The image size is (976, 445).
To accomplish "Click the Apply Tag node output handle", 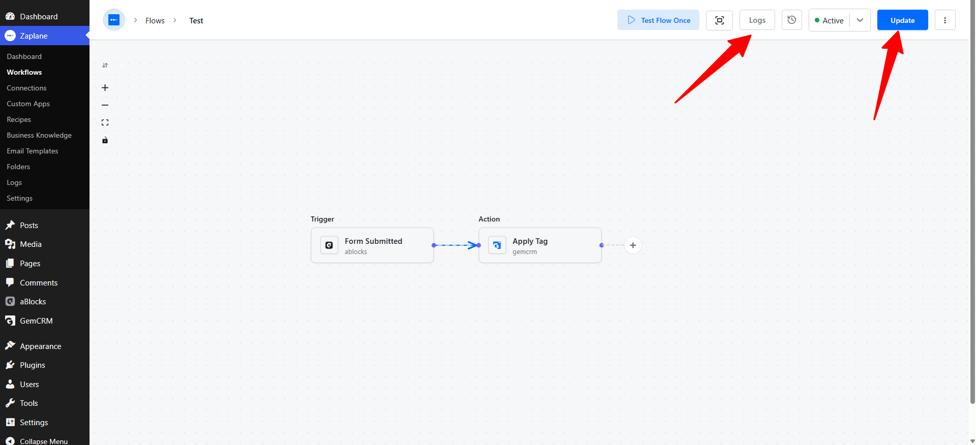I will tap(602, 245).
